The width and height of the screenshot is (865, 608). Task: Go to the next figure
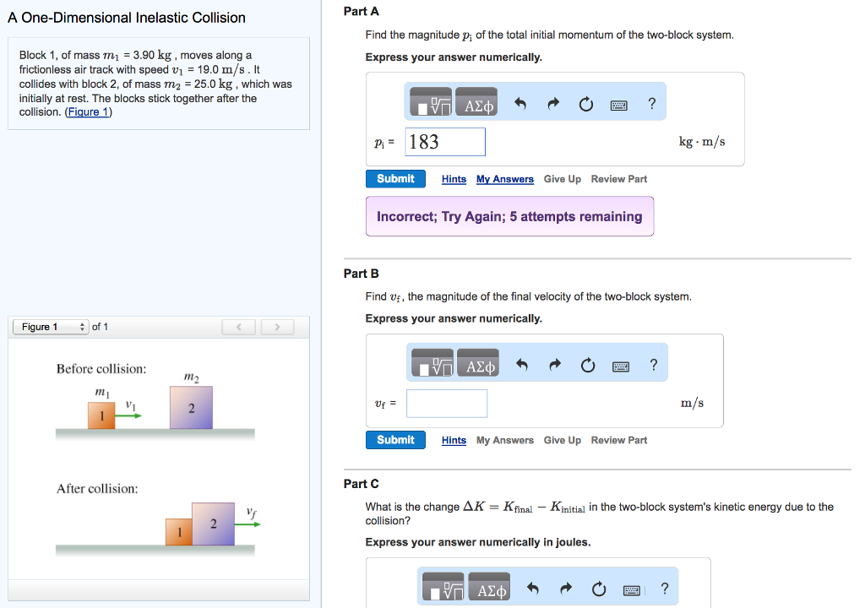point(277,327)
